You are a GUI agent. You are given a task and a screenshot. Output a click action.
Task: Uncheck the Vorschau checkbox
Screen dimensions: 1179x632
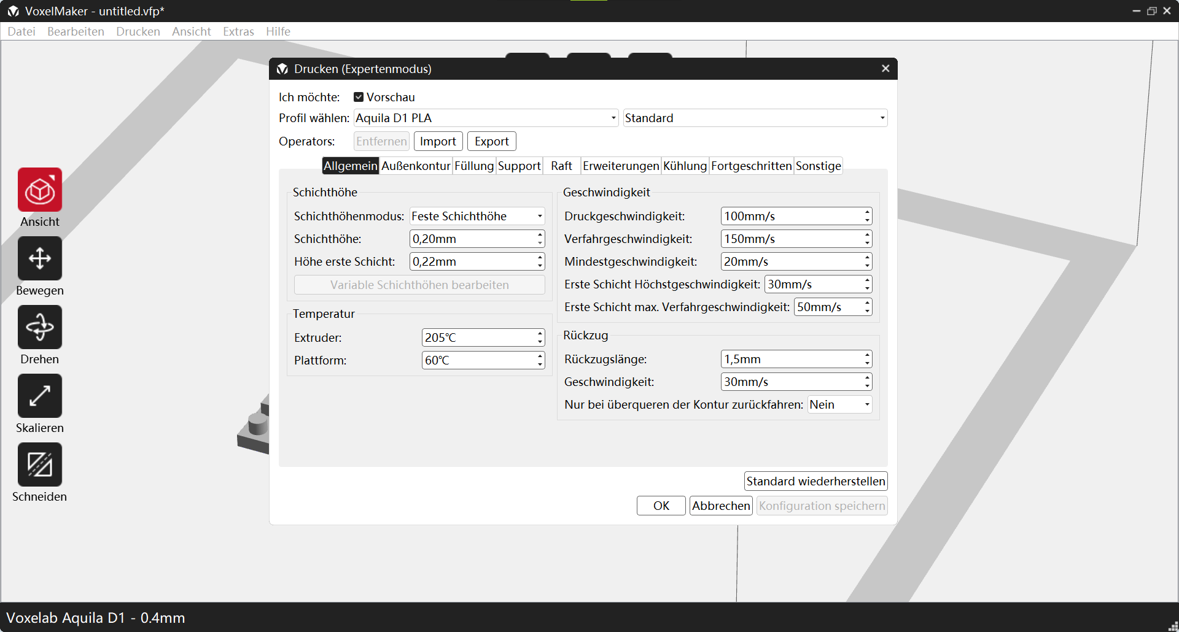point(359,97)
